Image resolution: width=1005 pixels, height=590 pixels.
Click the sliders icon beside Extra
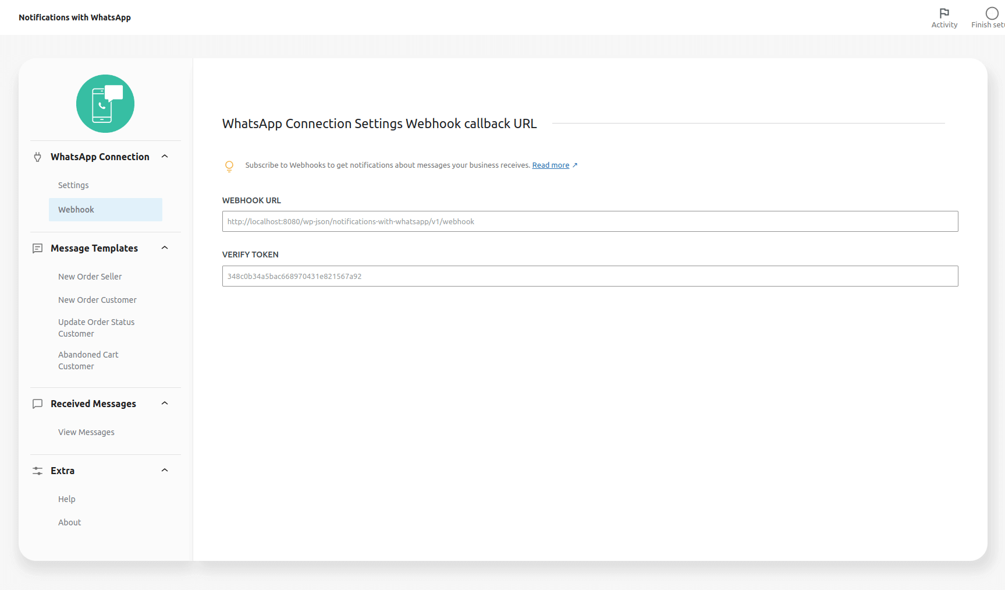[x=37, y=471]
